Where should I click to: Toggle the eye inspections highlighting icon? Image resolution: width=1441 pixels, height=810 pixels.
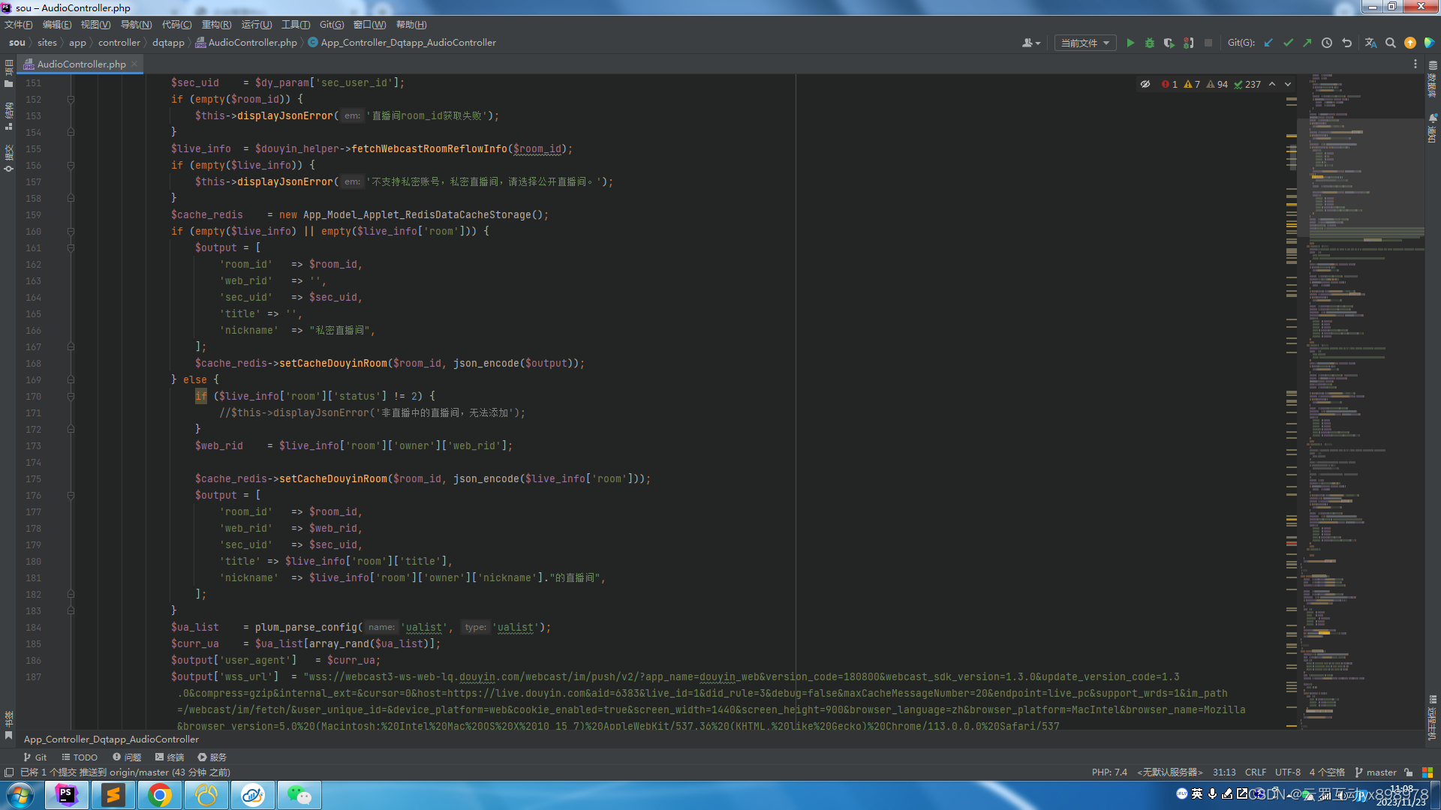tap(1145, 84)
